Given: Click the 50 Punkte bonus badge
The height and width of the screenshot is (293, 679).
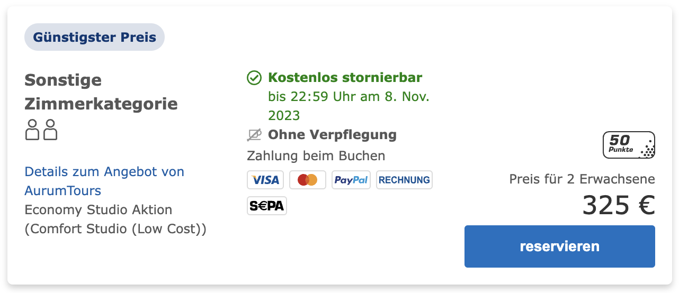Looking at the screenshot, I should click(629, 145).
